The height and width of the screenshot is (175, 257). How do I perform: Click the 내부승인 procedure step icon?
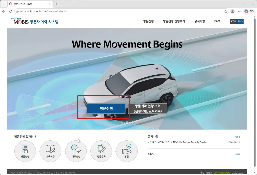point(76,151)
